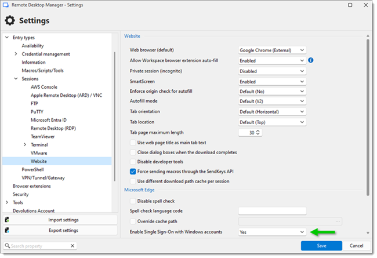Viewport: 377px width, 258px height.
Task: Open the Autofill mode dropdown
Action: pos(272,101)
